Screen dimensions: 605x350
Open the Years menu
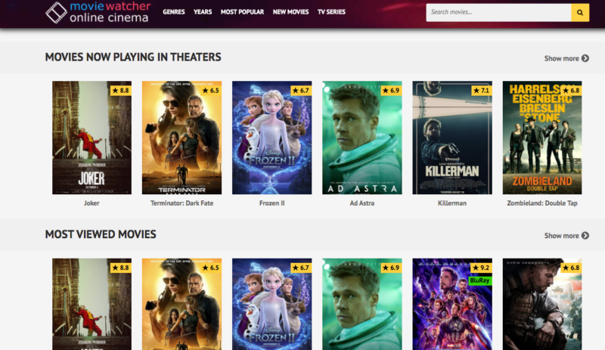click(203, 12)
